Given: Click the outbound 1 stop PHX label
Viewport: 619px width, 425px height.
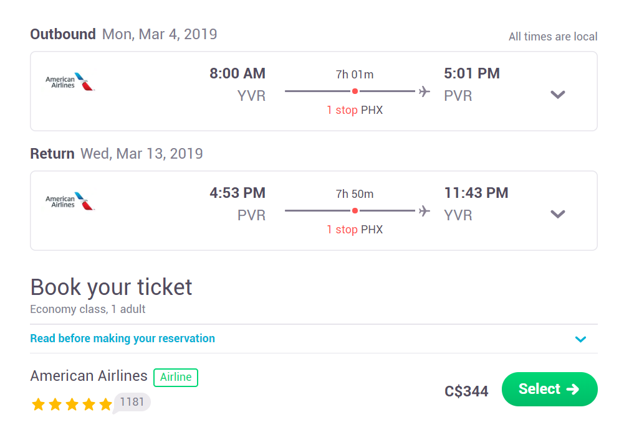Looking at the screenshot, I should point(355,110).
